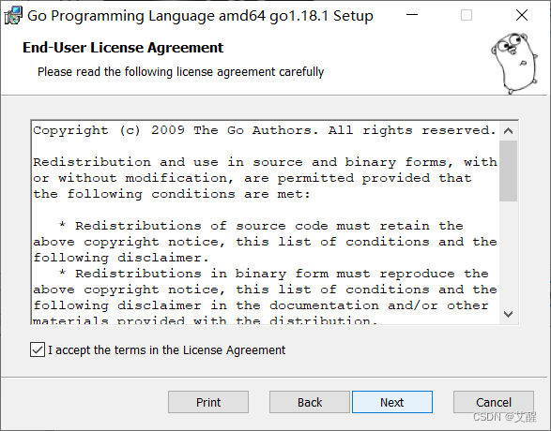Print the license agreement
The height and width of the screenshot is (431, 551).
[x=208, y=402]
